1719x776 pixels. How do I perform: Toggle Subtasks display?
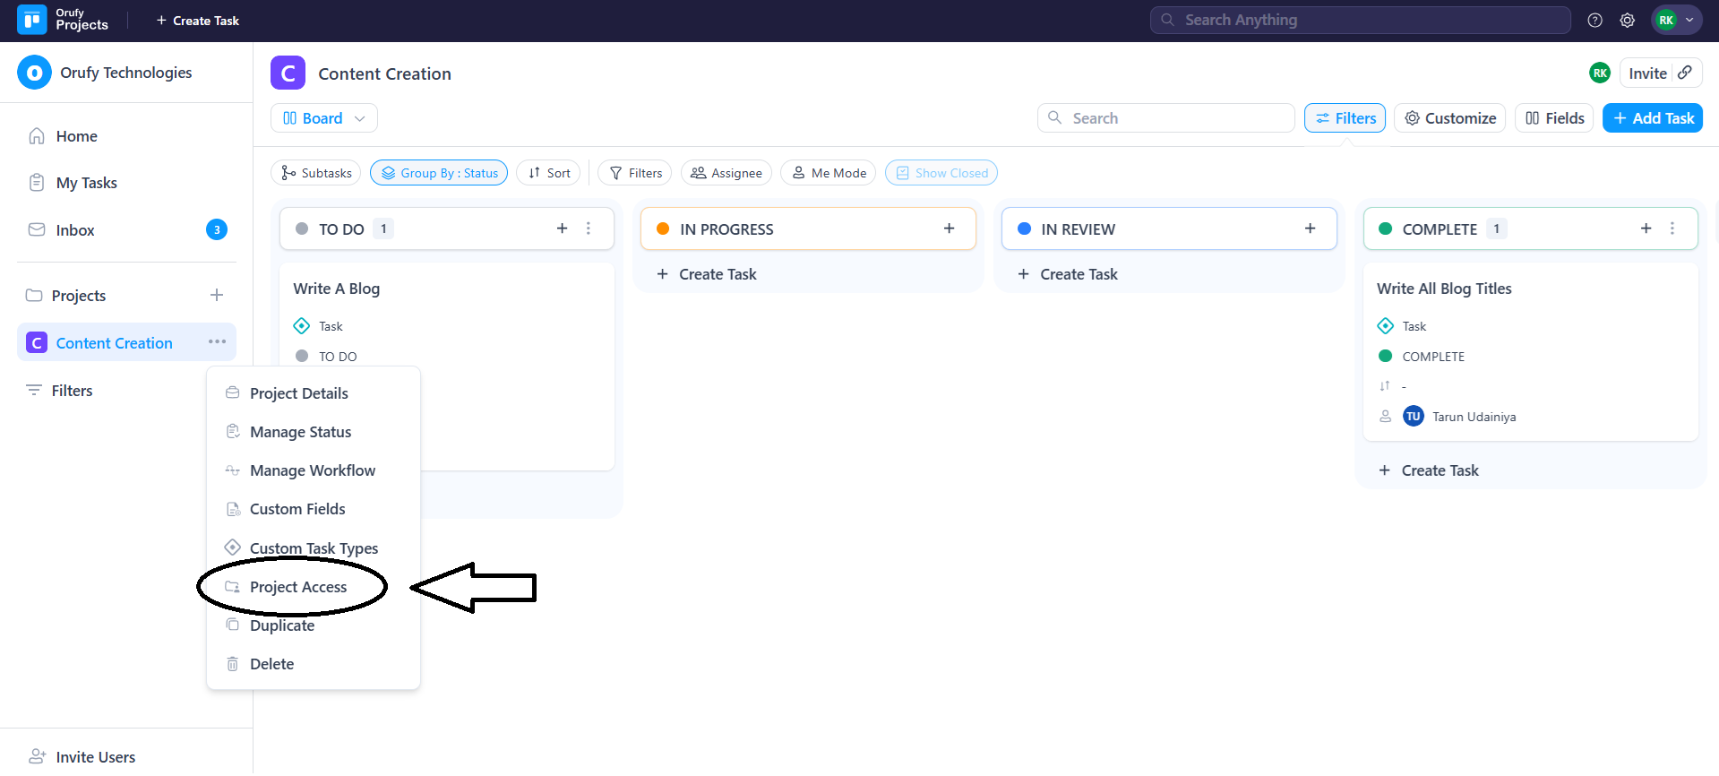pyautogui.click(x=315, y=173)
